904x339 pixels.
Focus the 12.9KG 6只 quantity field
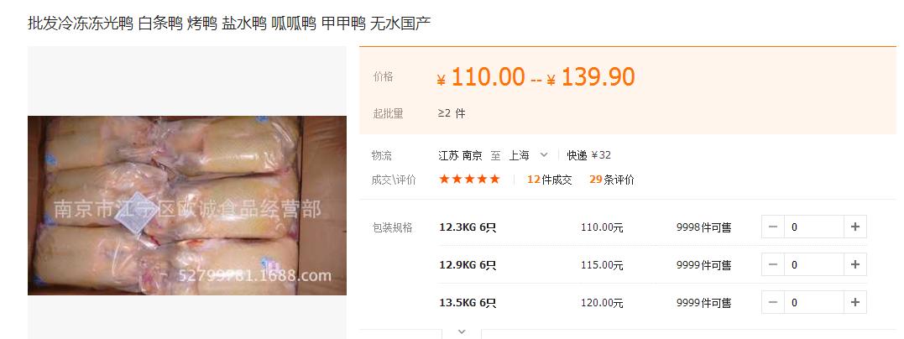click(x=814, y=264)
